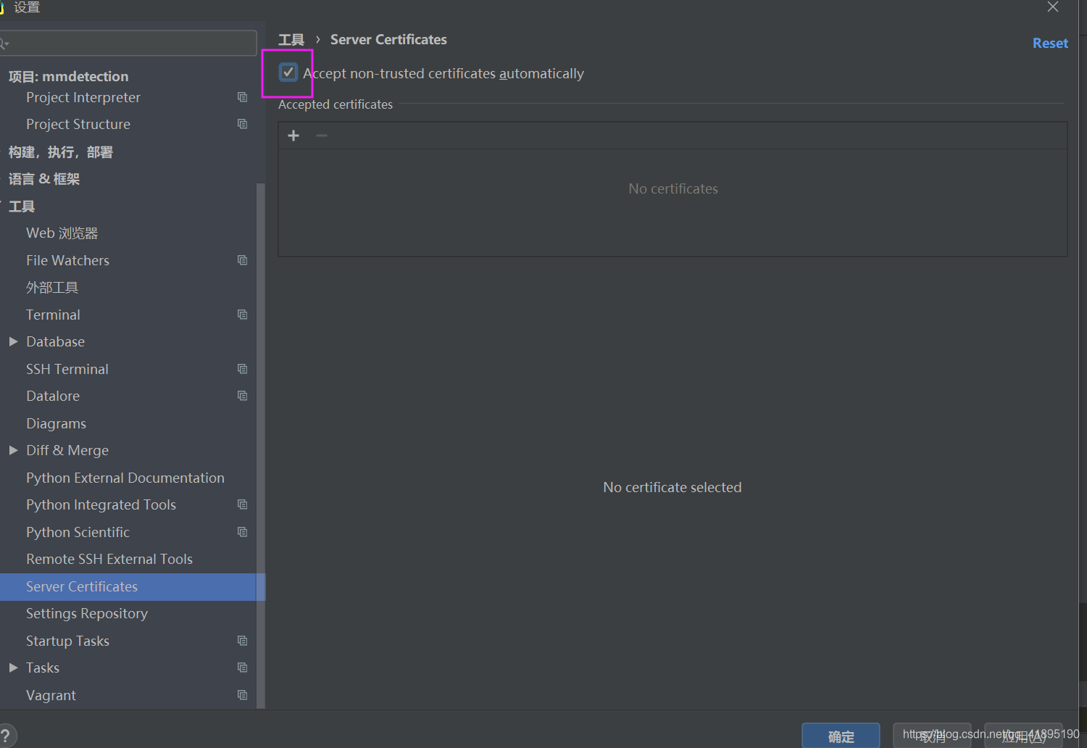This screenshot has width=1087, height=748.
Task: Click the project-level icon beside Python Scientific
Action: coord(242,532)
